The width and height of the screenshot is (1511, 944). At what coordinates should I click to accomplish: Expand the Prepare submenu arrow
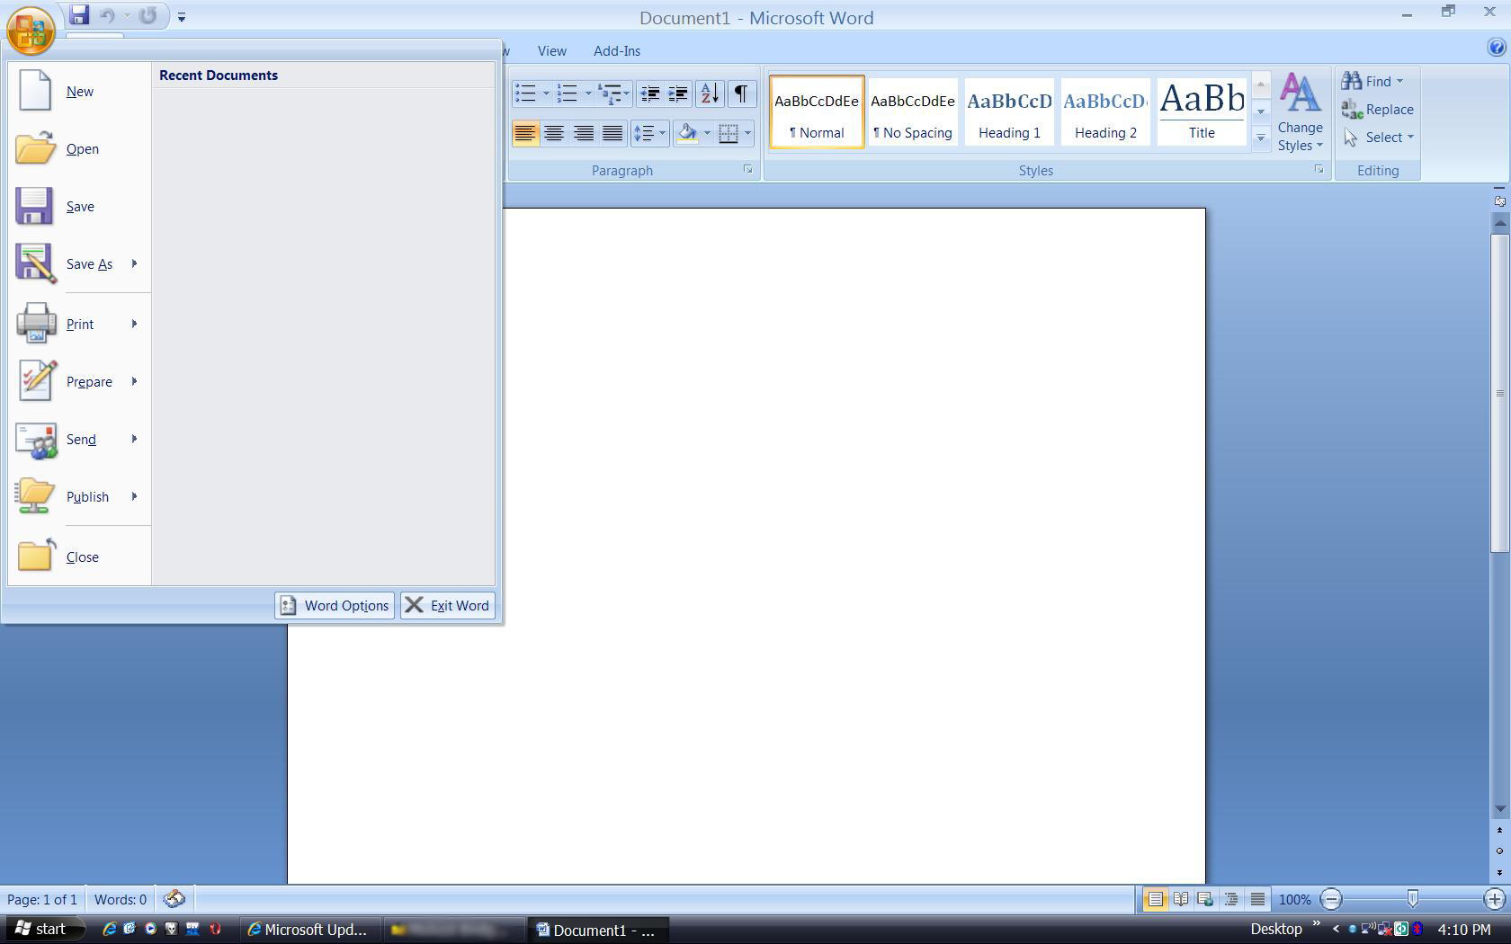pos(135,381)
